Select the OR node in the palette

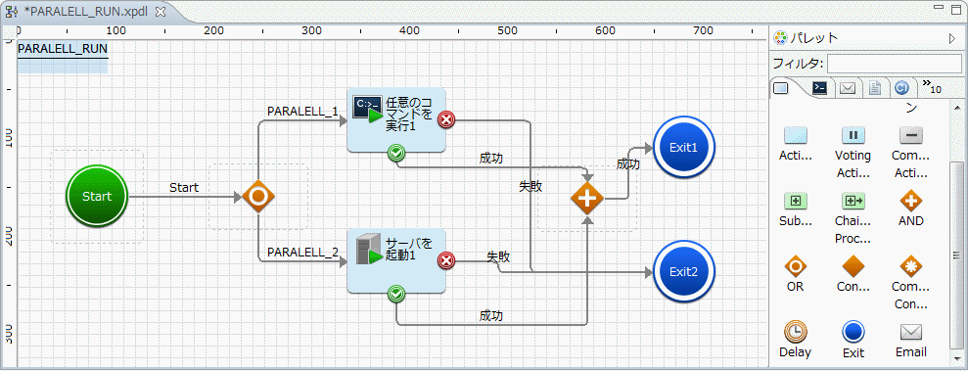click(x=796, y=275)
